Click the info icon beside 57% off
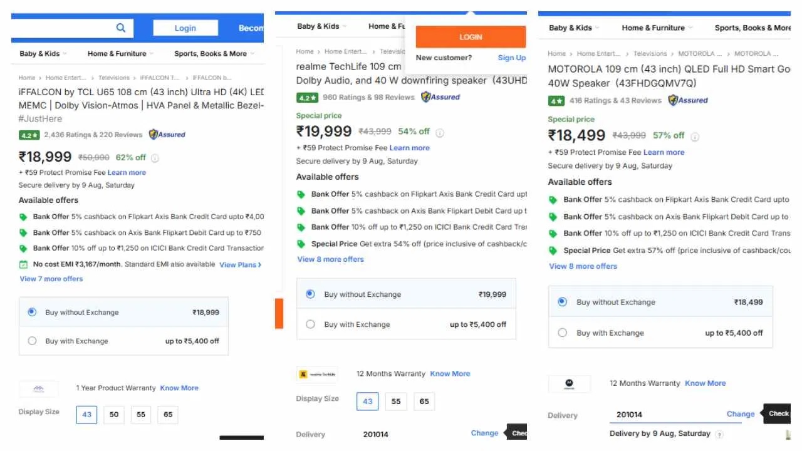The image size is (802, 451). 695,136
